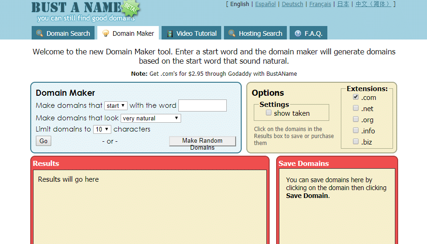Select the English language option
The width and height of the screenshot is (427, 244).
click(x=240, y=4)
